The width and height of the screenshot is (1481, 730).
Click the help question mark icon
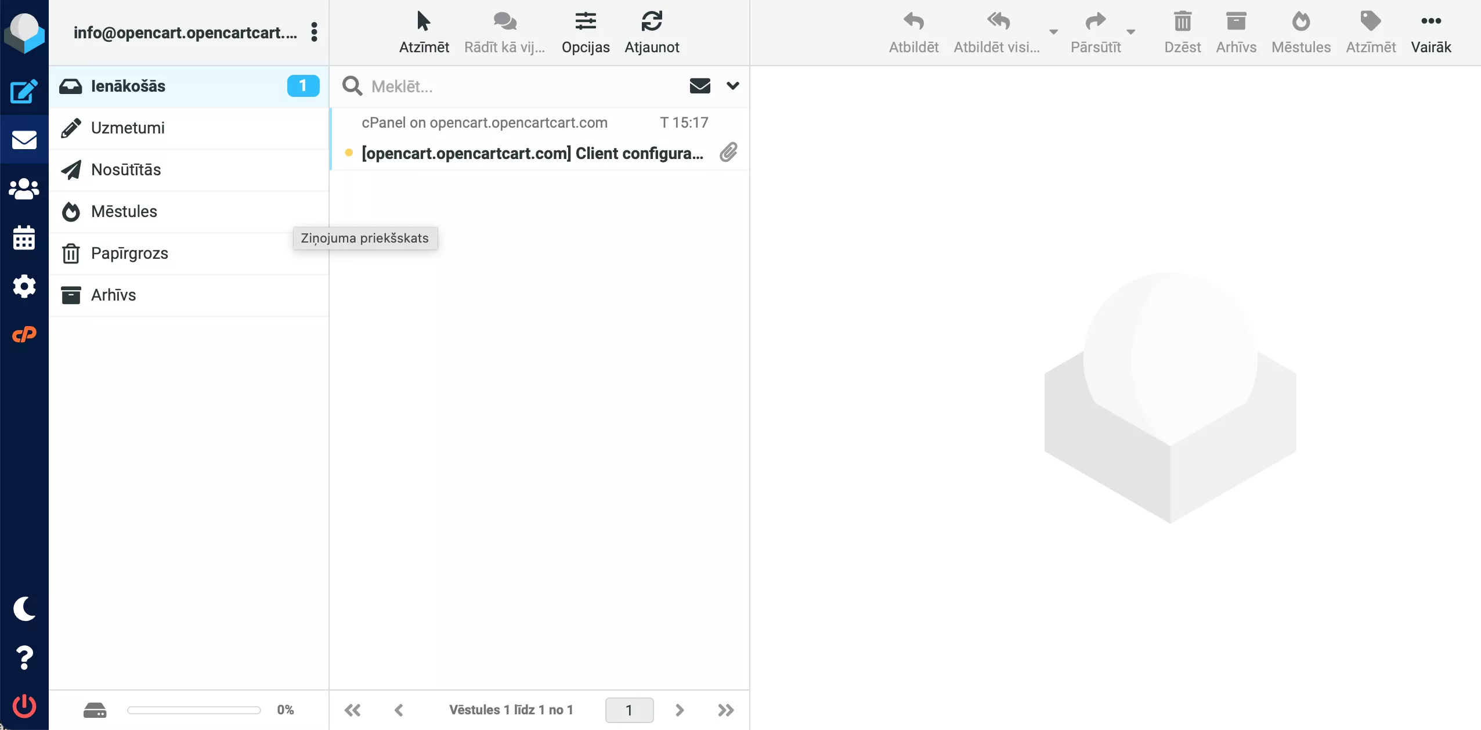[24, 657]
